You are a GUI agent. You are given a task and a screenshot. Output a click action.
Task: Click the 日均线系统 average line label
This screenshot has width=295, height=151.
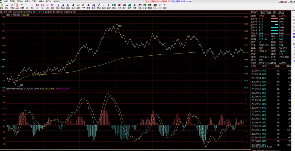[15, 15]
